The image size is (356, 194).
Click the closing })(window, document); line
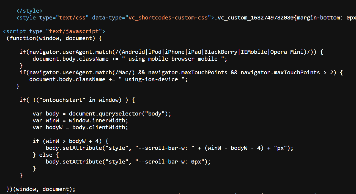coord(41,189)
